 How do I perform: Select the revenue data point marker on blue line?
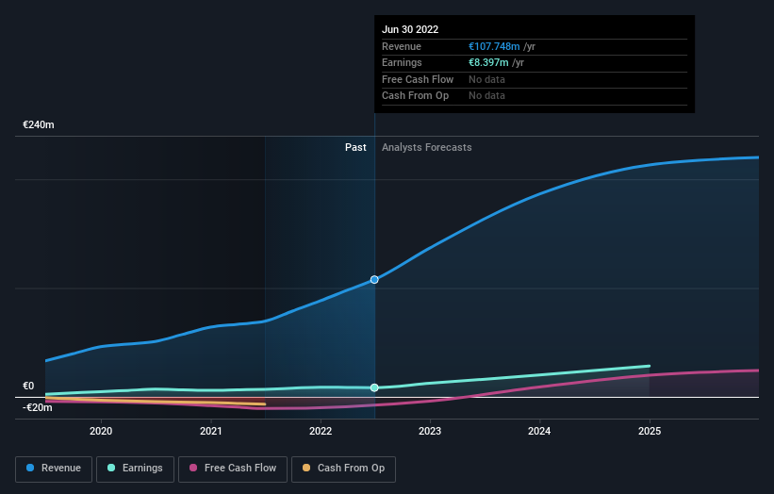(374, 280)
